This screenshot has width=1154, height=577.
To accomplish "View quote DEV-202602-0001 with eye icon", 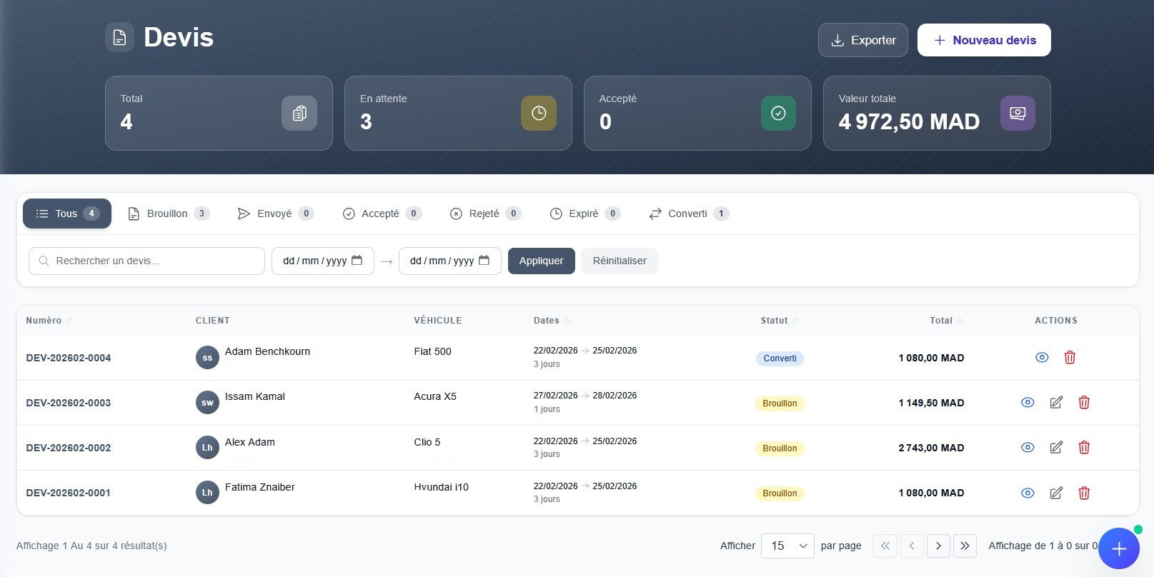I will coord(1028,493).
